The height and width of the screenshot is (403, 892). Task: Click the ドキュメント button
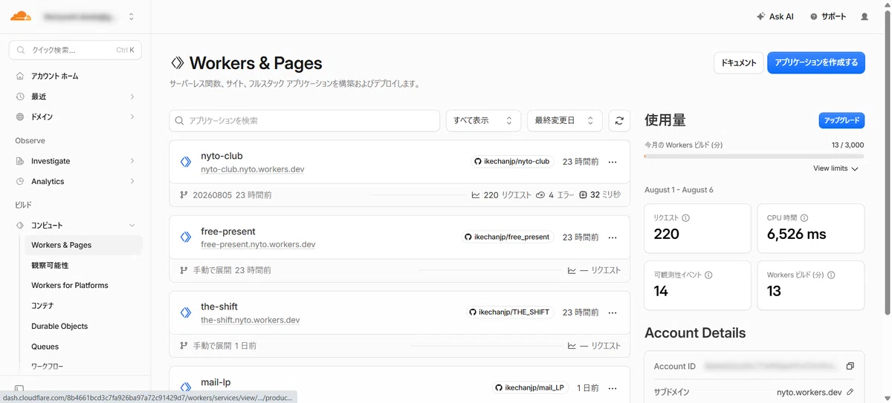739,63
